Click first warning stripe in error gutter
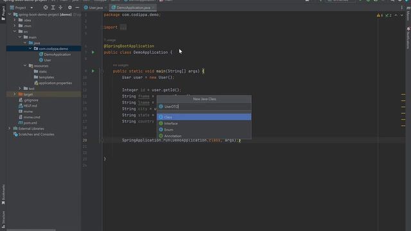Screen dimensions: 411x231 403,94
